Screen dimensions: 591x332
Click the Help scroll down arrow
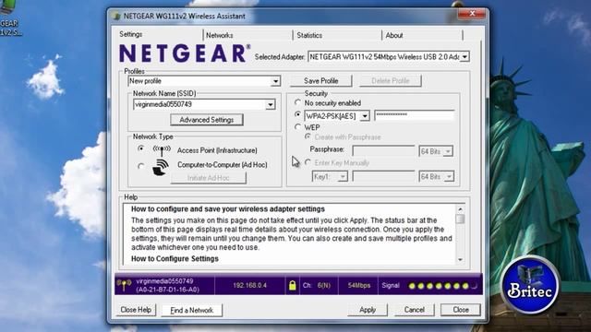[x=460, y=260]
